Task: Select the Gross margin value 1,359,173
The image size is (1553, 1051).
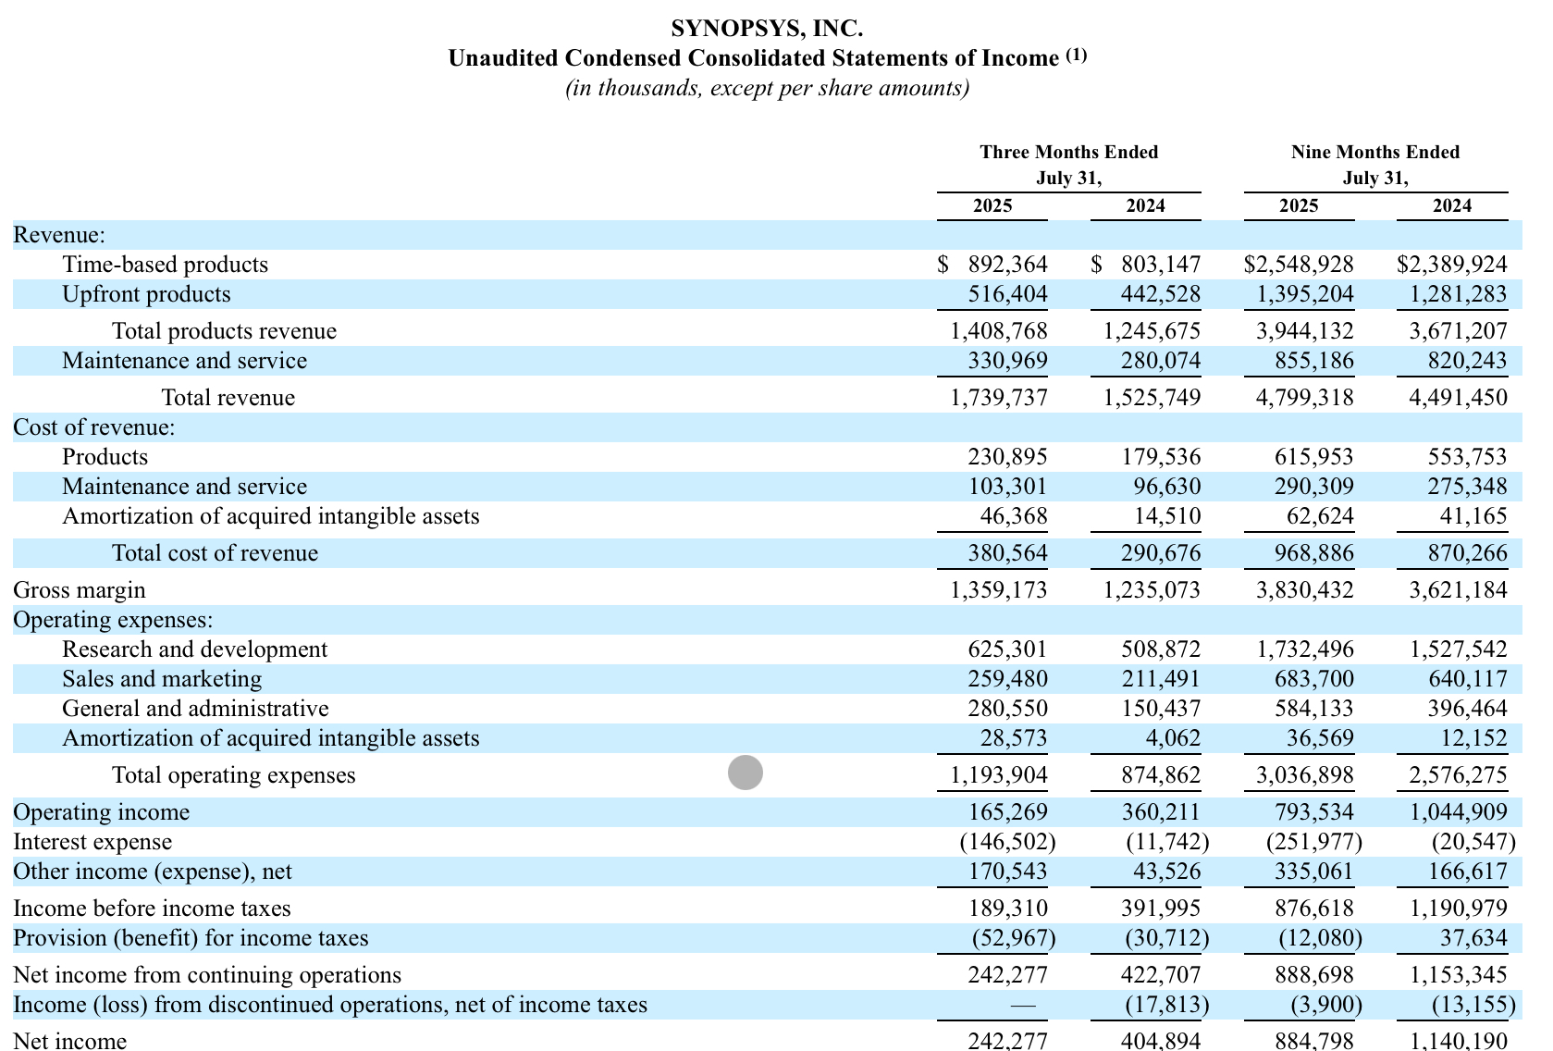Action: pos(999,590)
